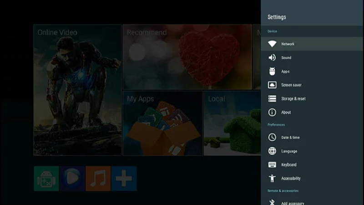Viewport: 364px width, 205px height.
Task: Open the Online Video tile
Action: pyautogui.click(x=77, y=90)
